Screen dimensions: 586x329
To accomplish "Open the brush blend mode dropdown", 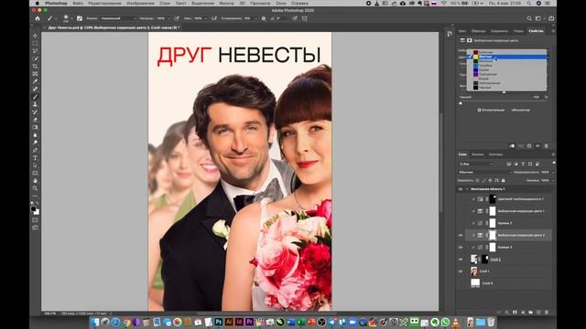I will pyautogui.click(x=118, y=18).
